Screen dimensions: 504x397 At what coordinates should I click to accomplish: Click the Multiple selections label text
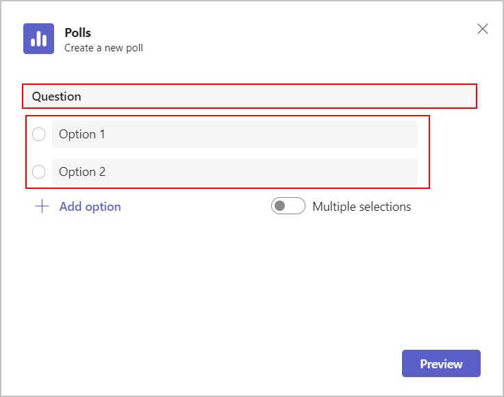tap(362, 207)
